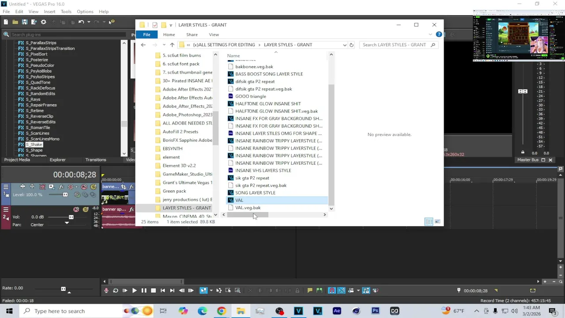Image resolution: width=565 pixels, height=318 pixels.
Task: Open the Normal Edit tool dropdown arrow
Action: (x=211, y=290)
